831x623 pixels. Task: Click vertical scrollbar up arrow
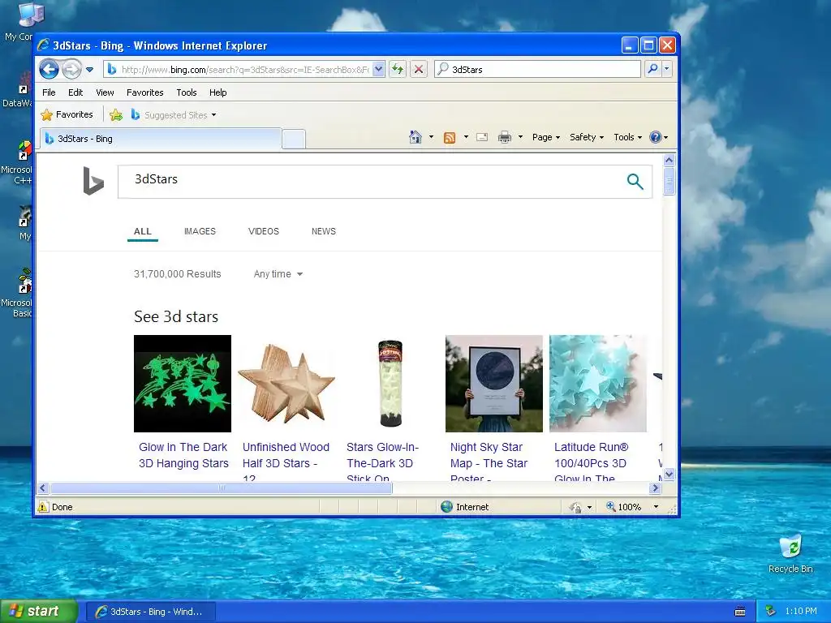669,160
